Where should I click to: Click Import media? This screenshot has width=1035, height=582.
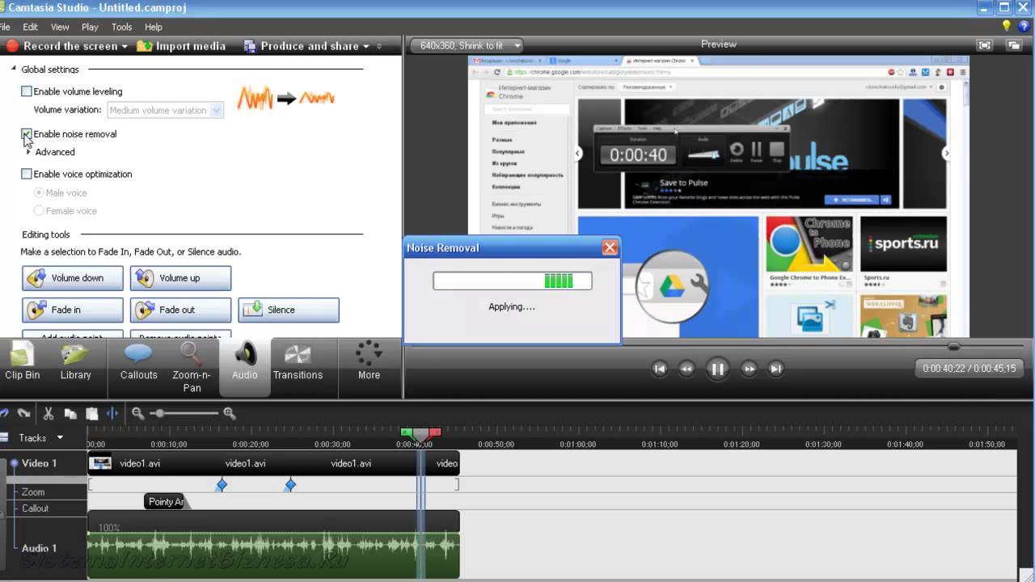pos(181,46)
